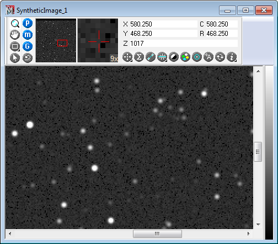The height and width of the screenshot is (244, 278).
Task: Click the text annotation A icon
Action: coord(209,57)
